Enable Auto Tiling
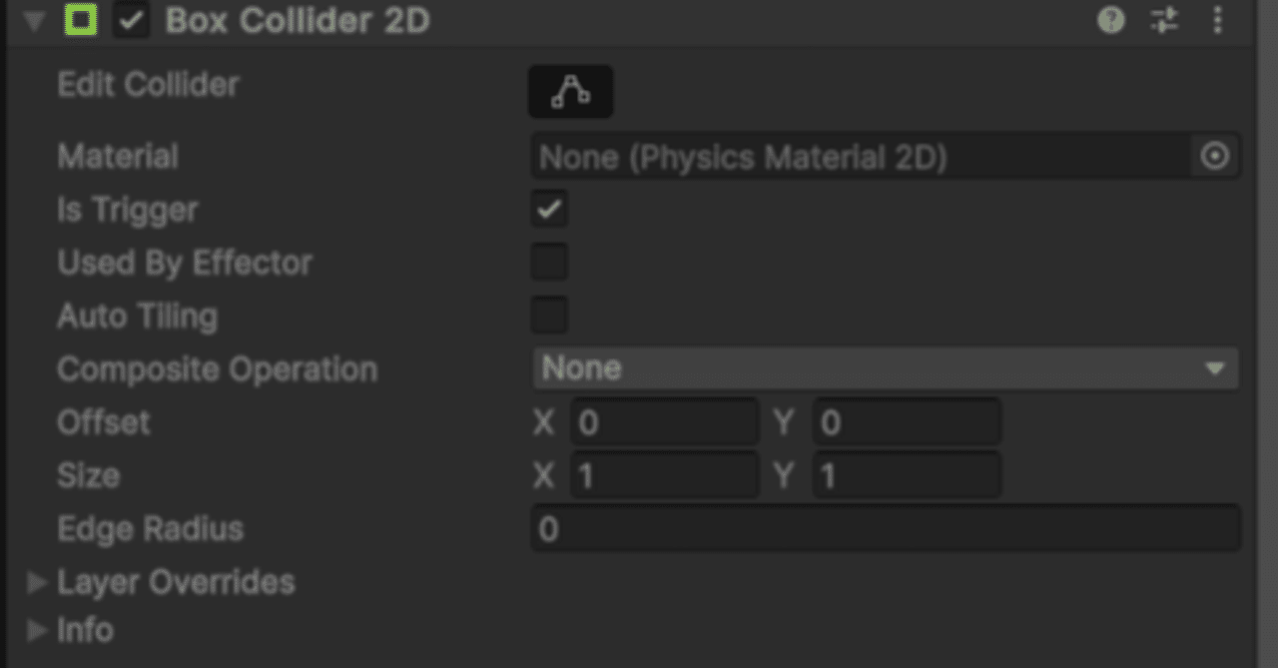The image size is (1278, 668). coord(549,315)
